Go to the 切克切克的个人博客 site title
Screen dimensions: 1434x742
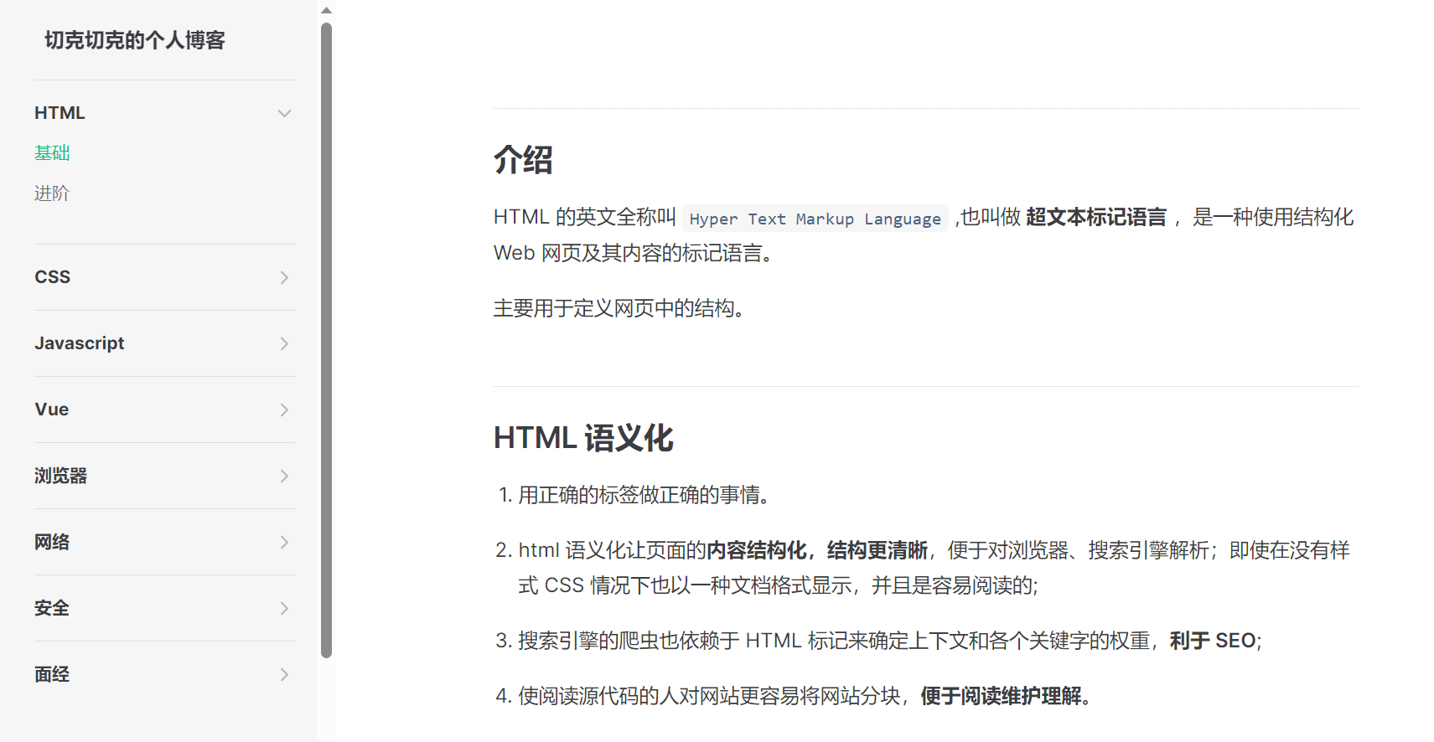(135, 40)
